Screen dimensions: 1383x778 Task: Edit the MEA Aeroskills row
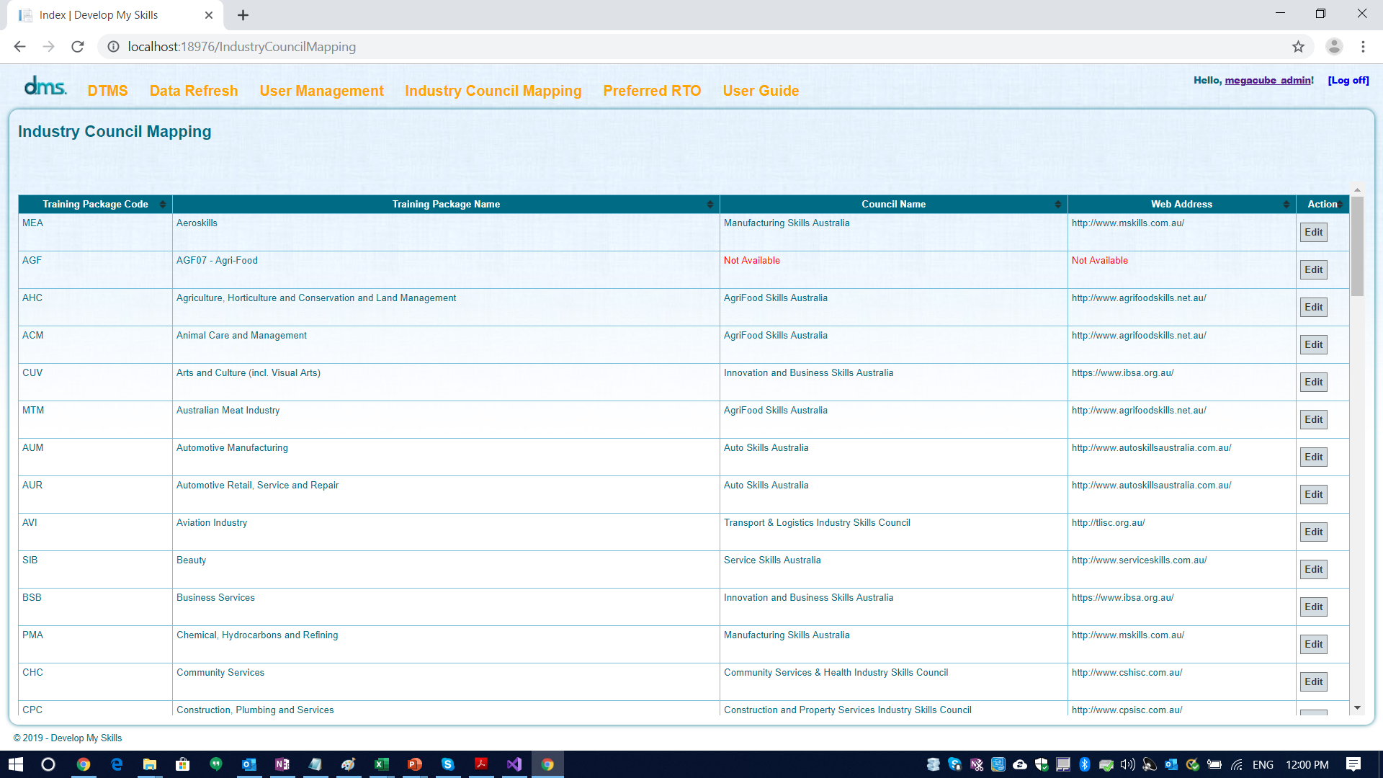1313,233
